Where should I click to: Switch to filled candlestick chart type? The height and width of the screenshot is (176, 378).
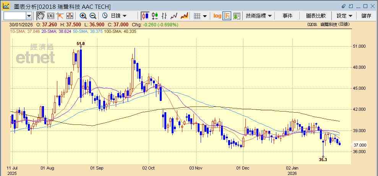pyautogui.click(x=145, y=16)
